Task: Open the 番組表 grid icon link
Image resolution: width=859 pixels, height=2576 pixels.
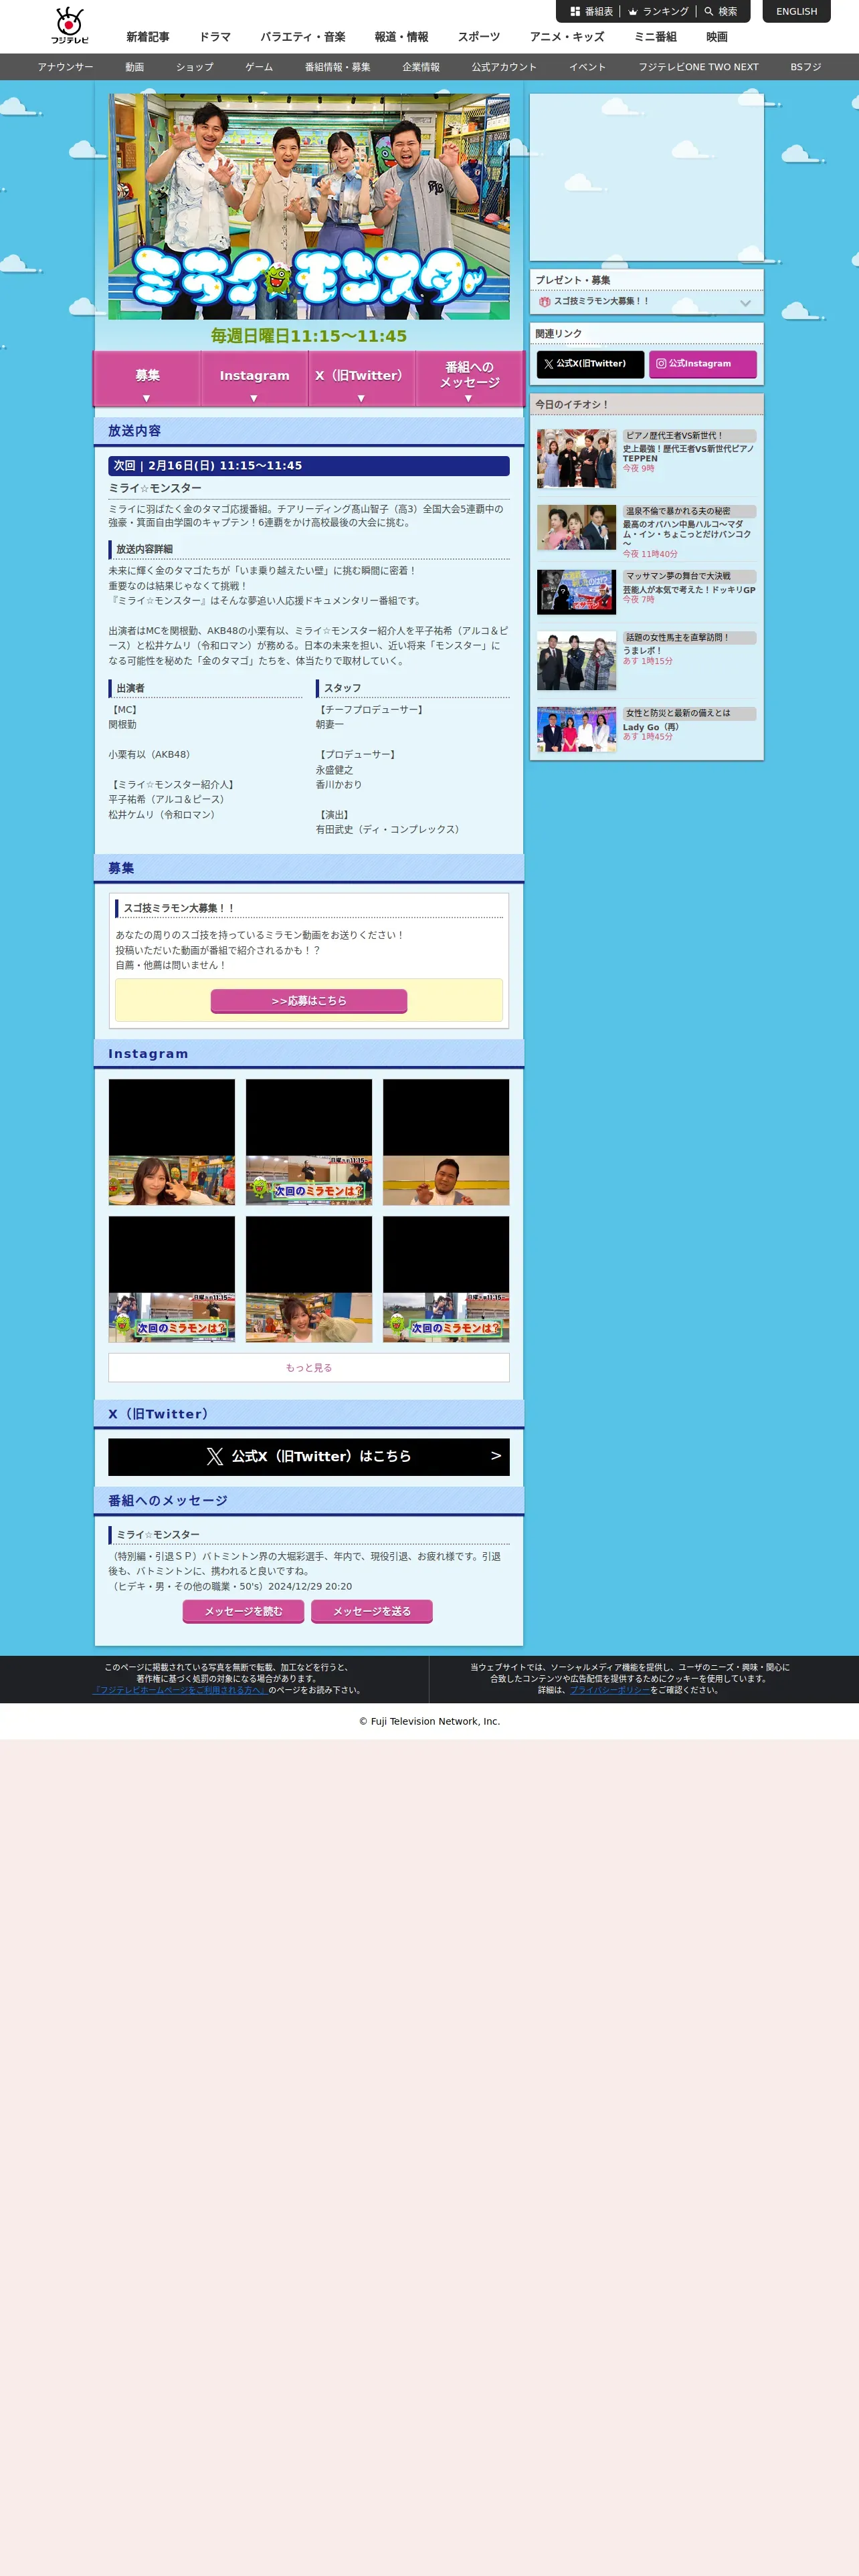Action: point(591,12)
